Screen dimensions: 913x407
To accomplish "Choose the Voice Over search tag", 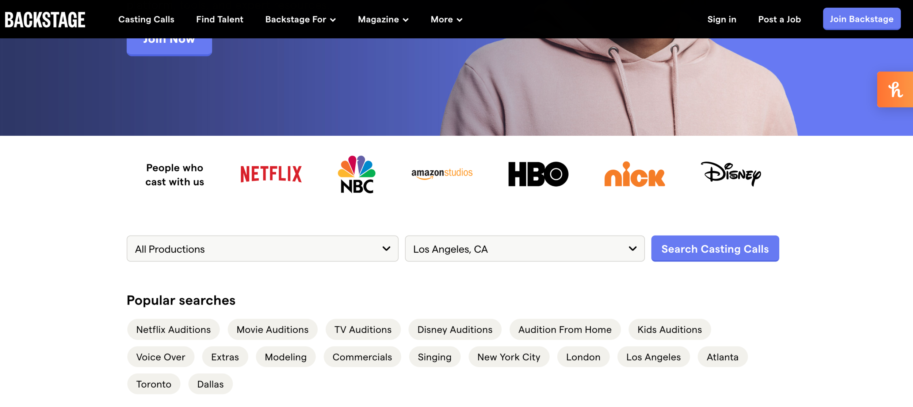I will point(161,357).
